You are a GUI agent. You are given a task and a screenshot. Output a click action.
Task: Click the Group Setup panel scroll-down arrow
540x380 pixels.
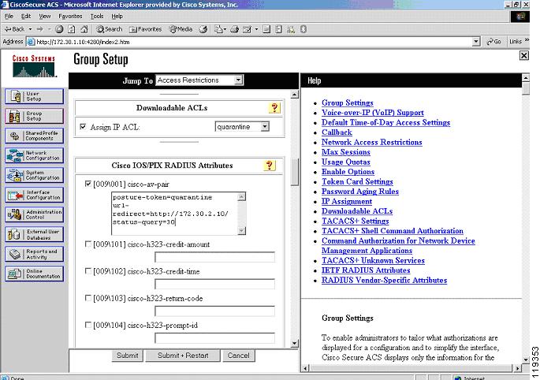click(x=295, y=343)
